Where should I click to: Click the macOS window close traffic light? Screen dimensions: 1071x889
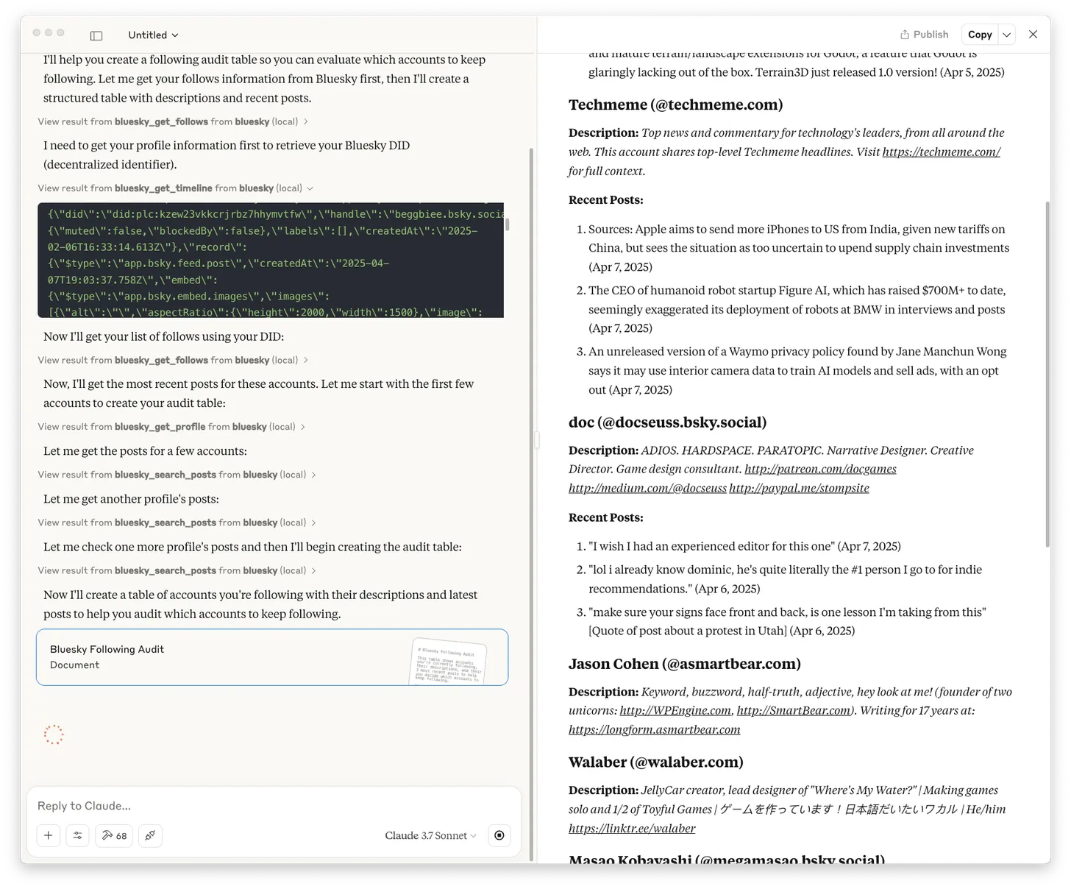click(x=37, y=33)
